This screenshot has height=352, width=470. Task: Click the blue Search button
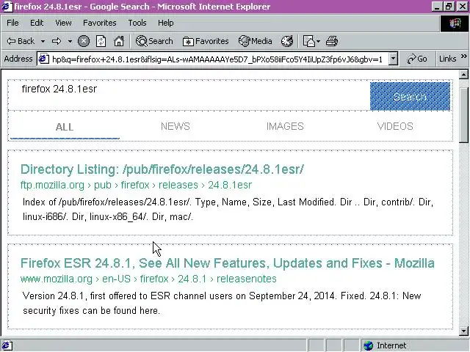point(410,96)
